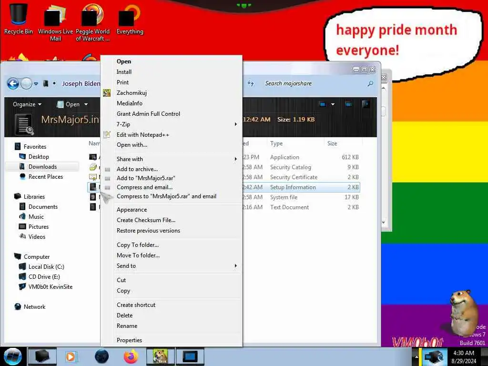This screenshot has height=366, width=488.
Task: Click the change view icon
Action: tap(323, 104)
